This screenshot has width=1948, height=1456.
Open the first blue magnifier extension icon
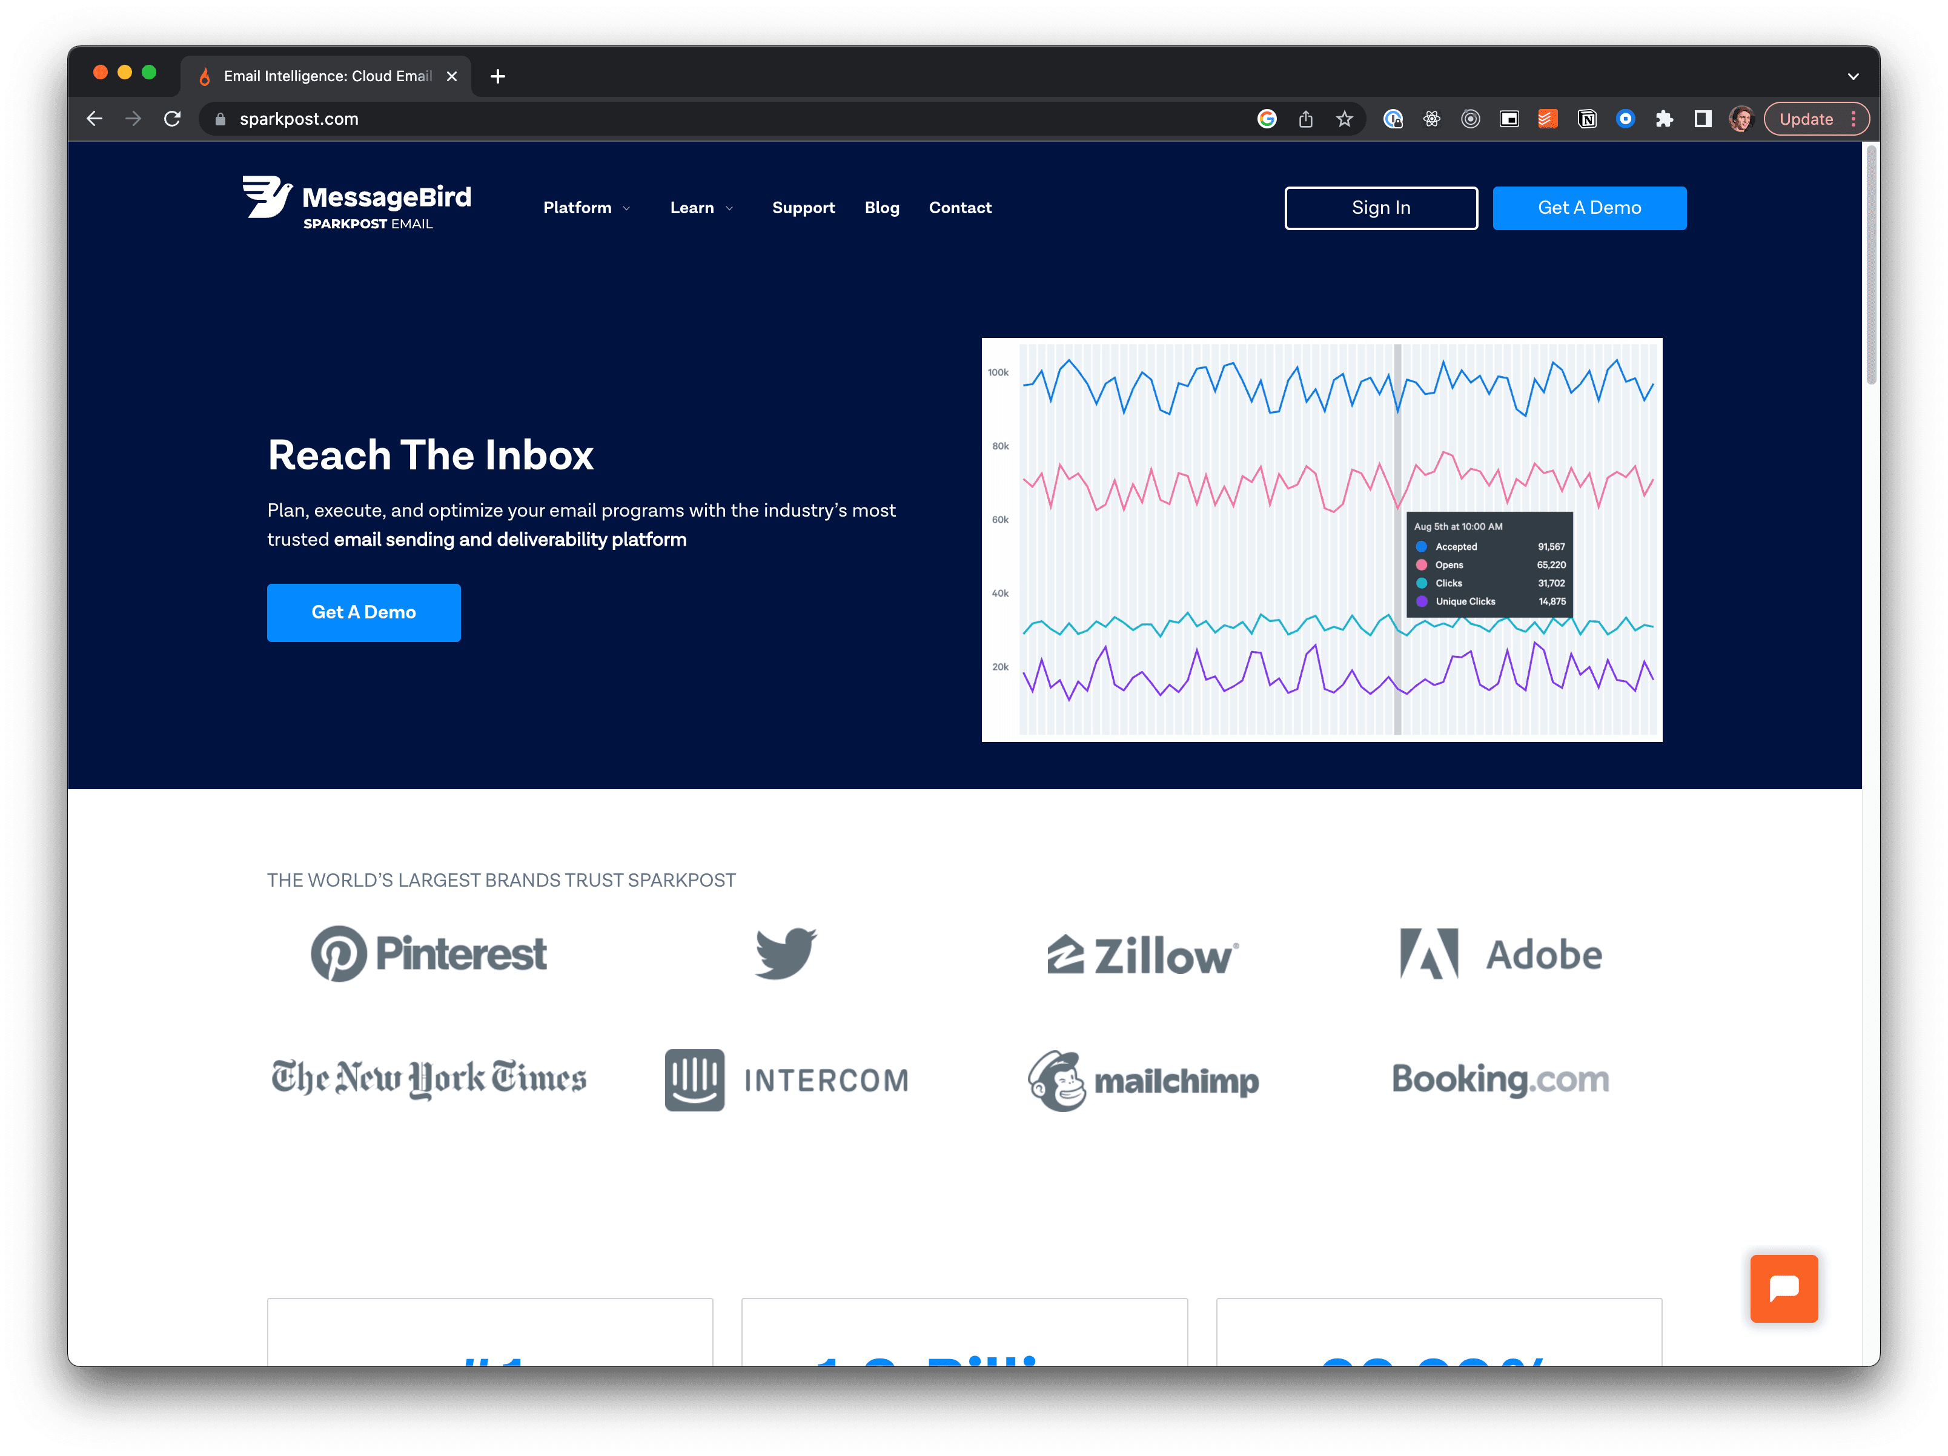click(1393, 119)
